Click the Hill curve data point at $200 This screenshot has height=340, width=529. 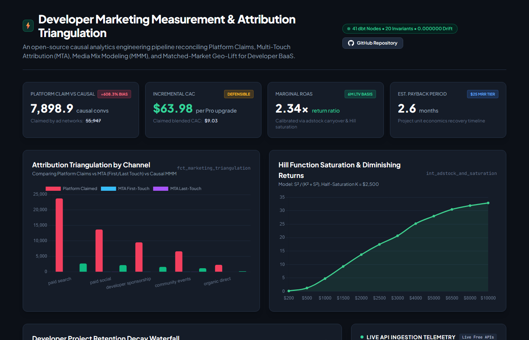tap(289, 291)
